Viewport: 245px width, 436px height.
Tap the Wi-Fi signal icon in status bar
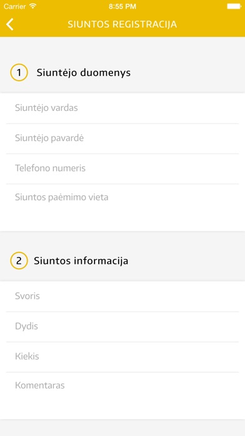tap(33, 6)
